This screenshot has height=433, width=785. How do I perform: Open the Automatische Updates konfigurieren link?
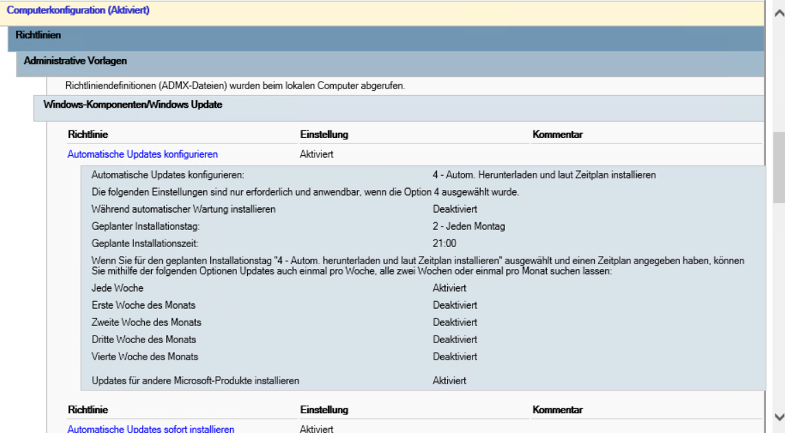pyautogui.click(x=143, y=154)
